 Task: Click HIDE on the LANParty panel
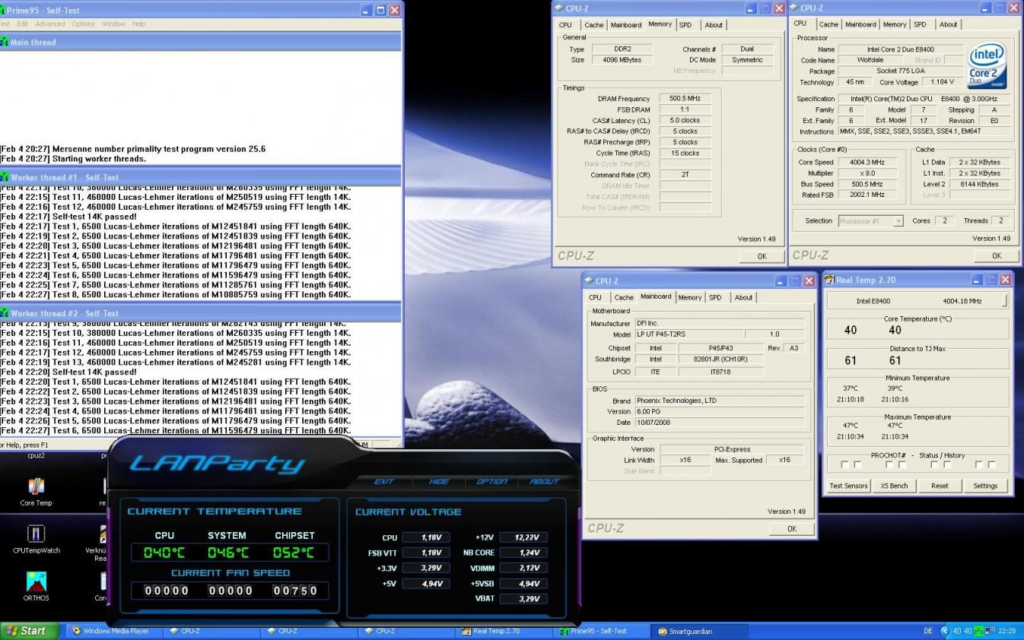[x=439, y=481]
